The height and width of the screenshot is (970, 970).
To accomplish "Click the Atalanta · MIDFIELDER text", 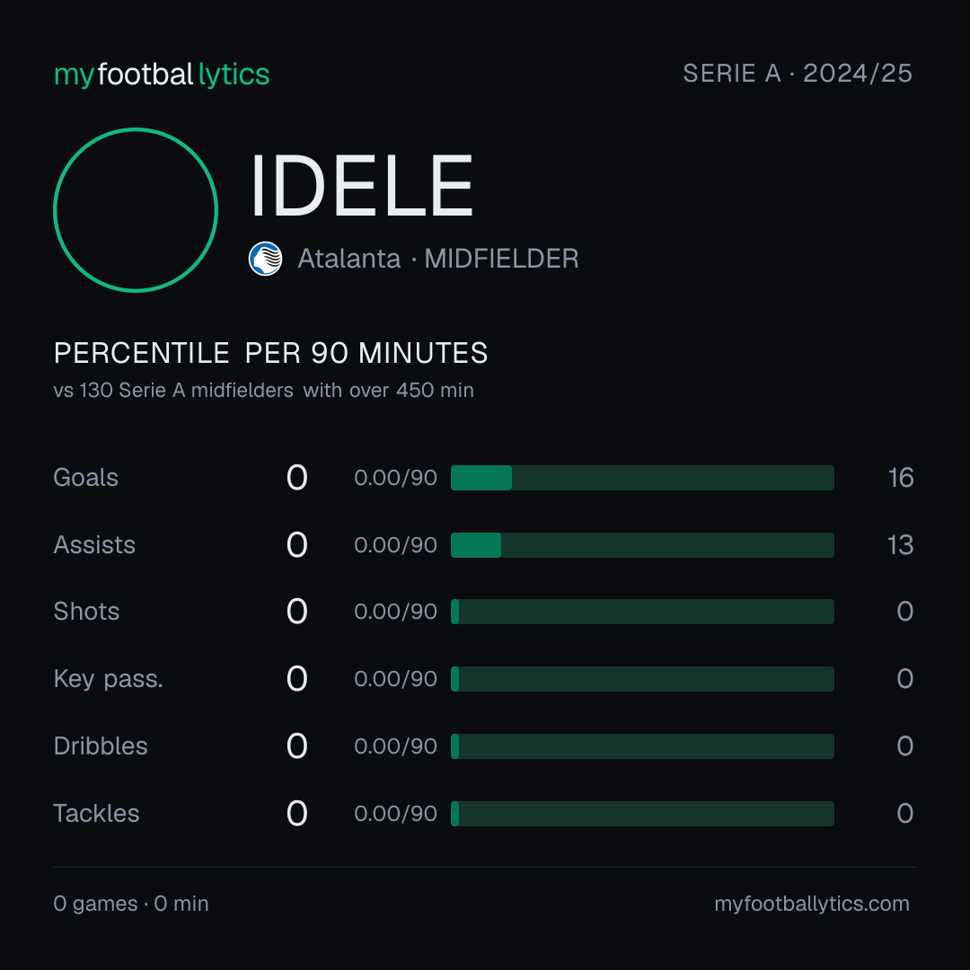I will 438,259.
